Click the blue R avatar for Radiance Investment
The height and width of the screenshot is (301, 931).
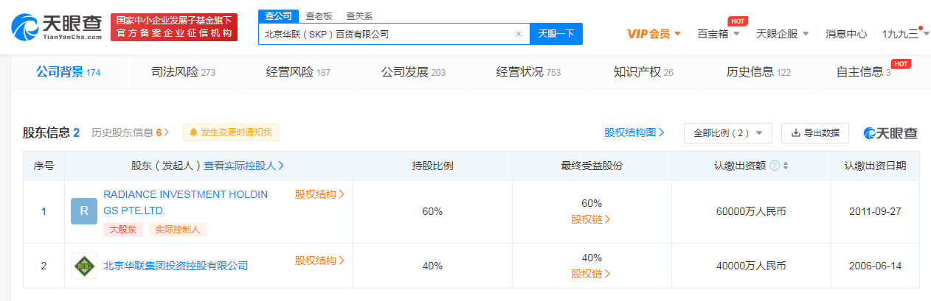click(x=83, y=211)
